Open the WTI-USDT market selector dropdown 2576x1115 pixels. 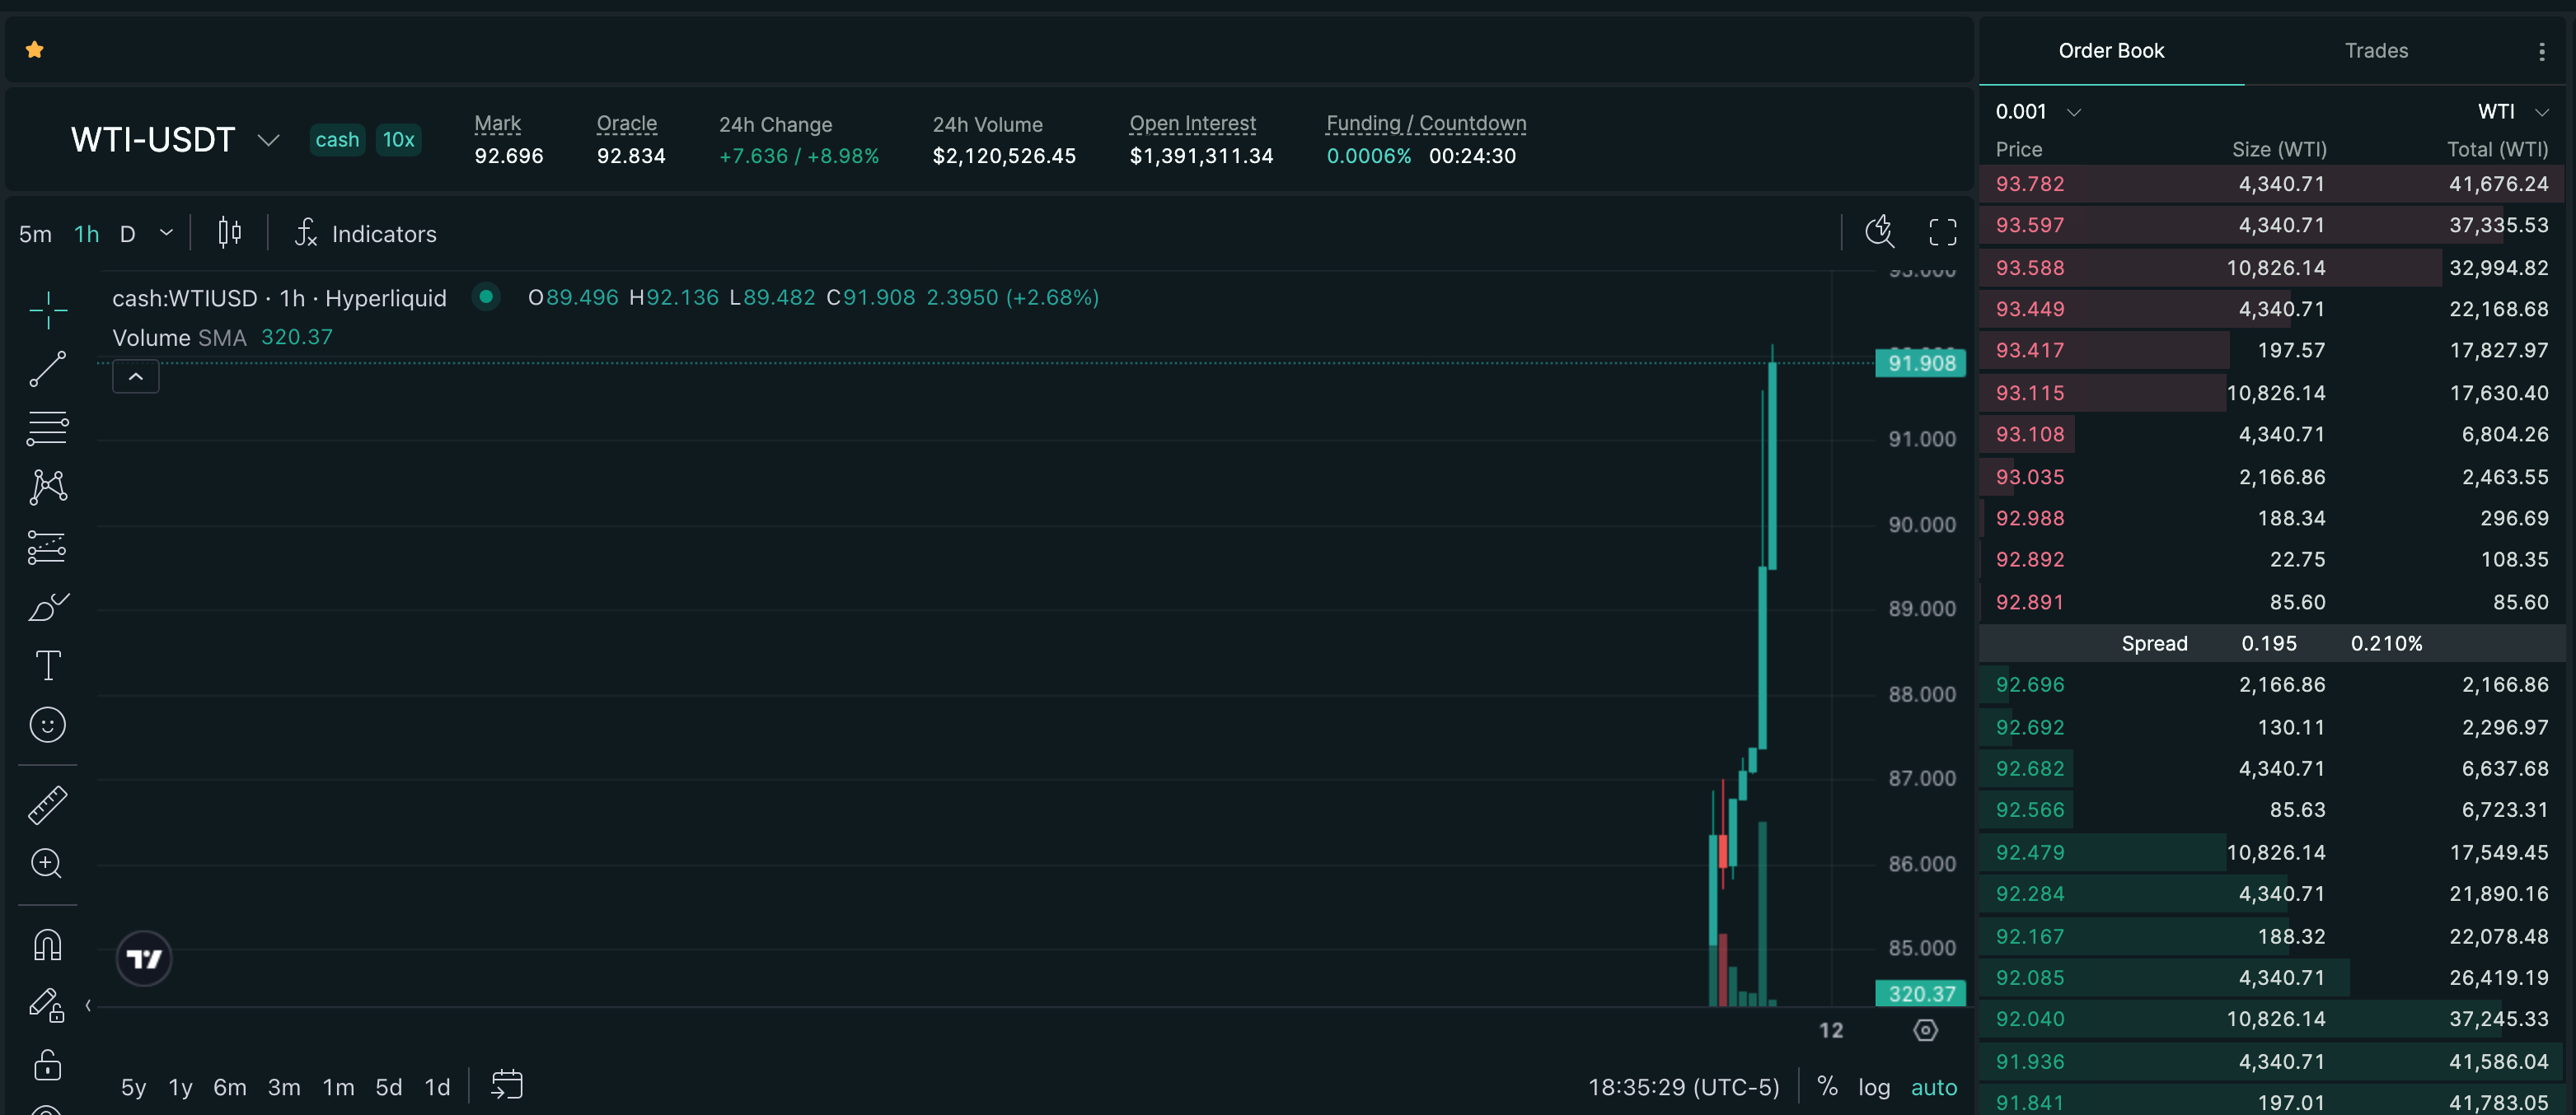tap(268, 140)
